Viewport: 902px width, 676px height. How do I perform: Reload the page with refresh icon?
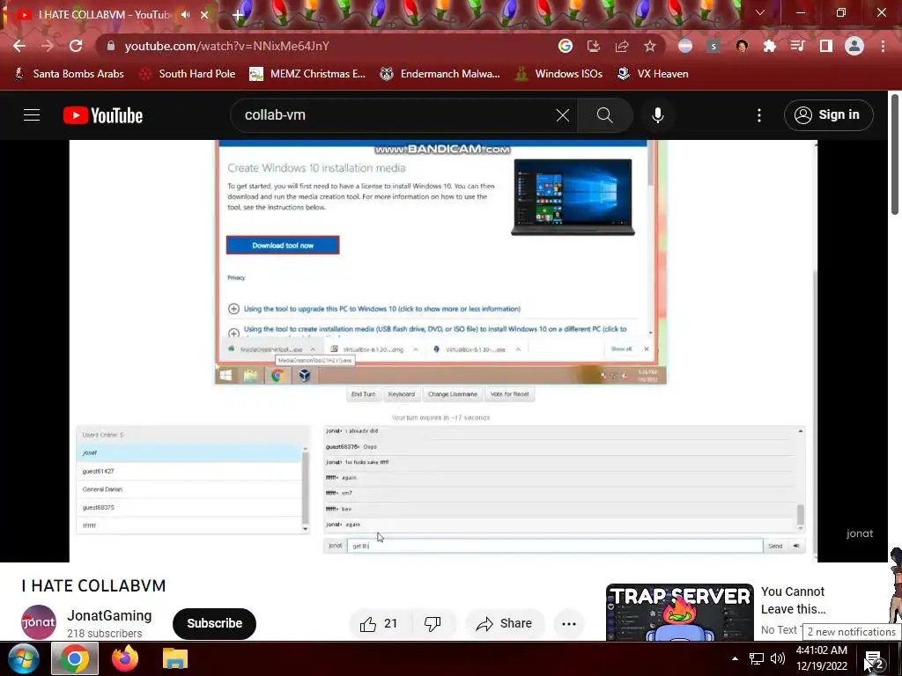(x=76, y=46)
